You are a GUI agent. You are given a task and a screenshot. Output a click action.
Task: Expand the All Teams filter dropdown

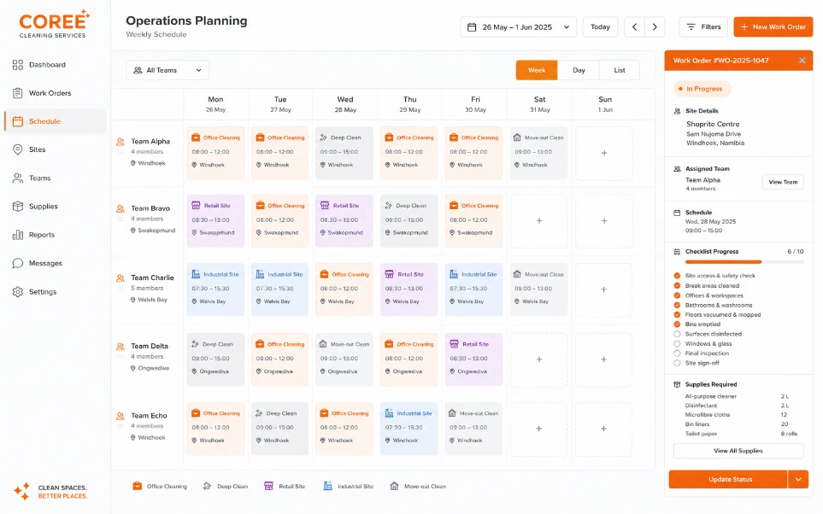pyautogui.click(x=168, y=70)
